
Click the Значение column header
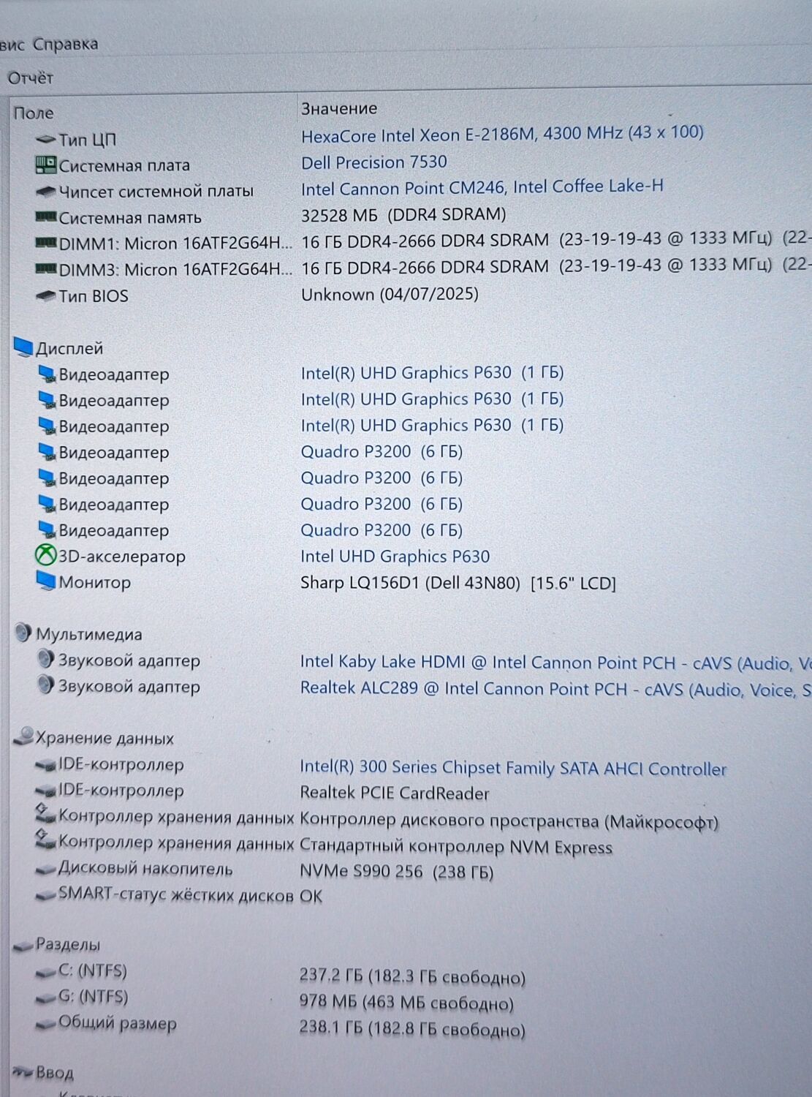[339, 109]
